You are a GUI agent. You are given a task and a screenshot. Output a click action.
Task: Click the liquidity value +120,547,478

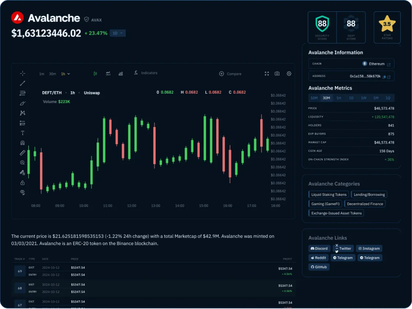(383, 117)
